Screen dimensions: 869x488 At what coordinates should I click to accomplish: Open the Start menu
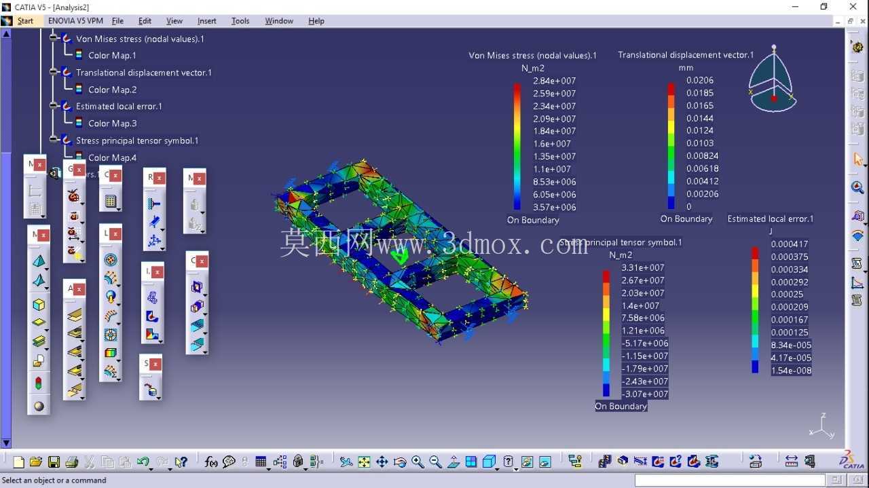[25, 21]
